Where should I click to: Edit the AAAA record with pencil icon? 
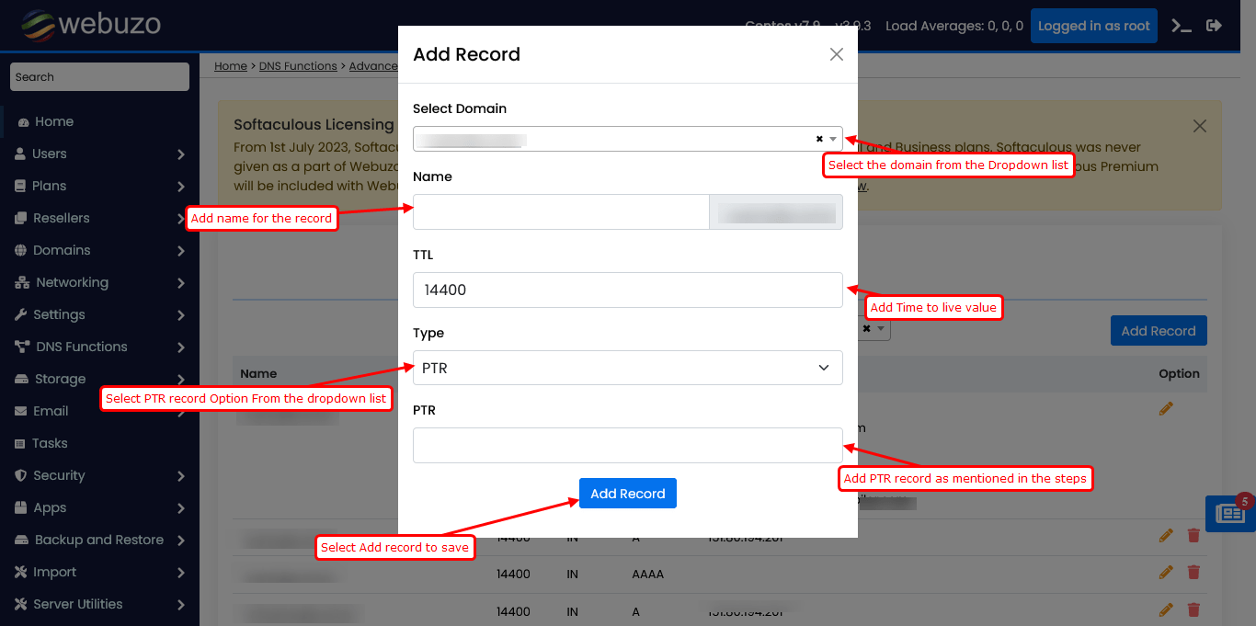coord(1166,573)
